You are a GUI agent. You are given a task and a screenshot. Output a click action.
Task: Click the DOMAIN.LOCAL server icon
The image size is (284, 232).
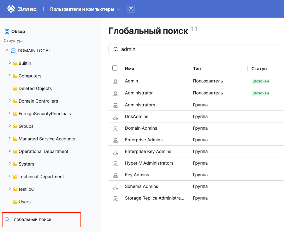click(x=13, y=51)
